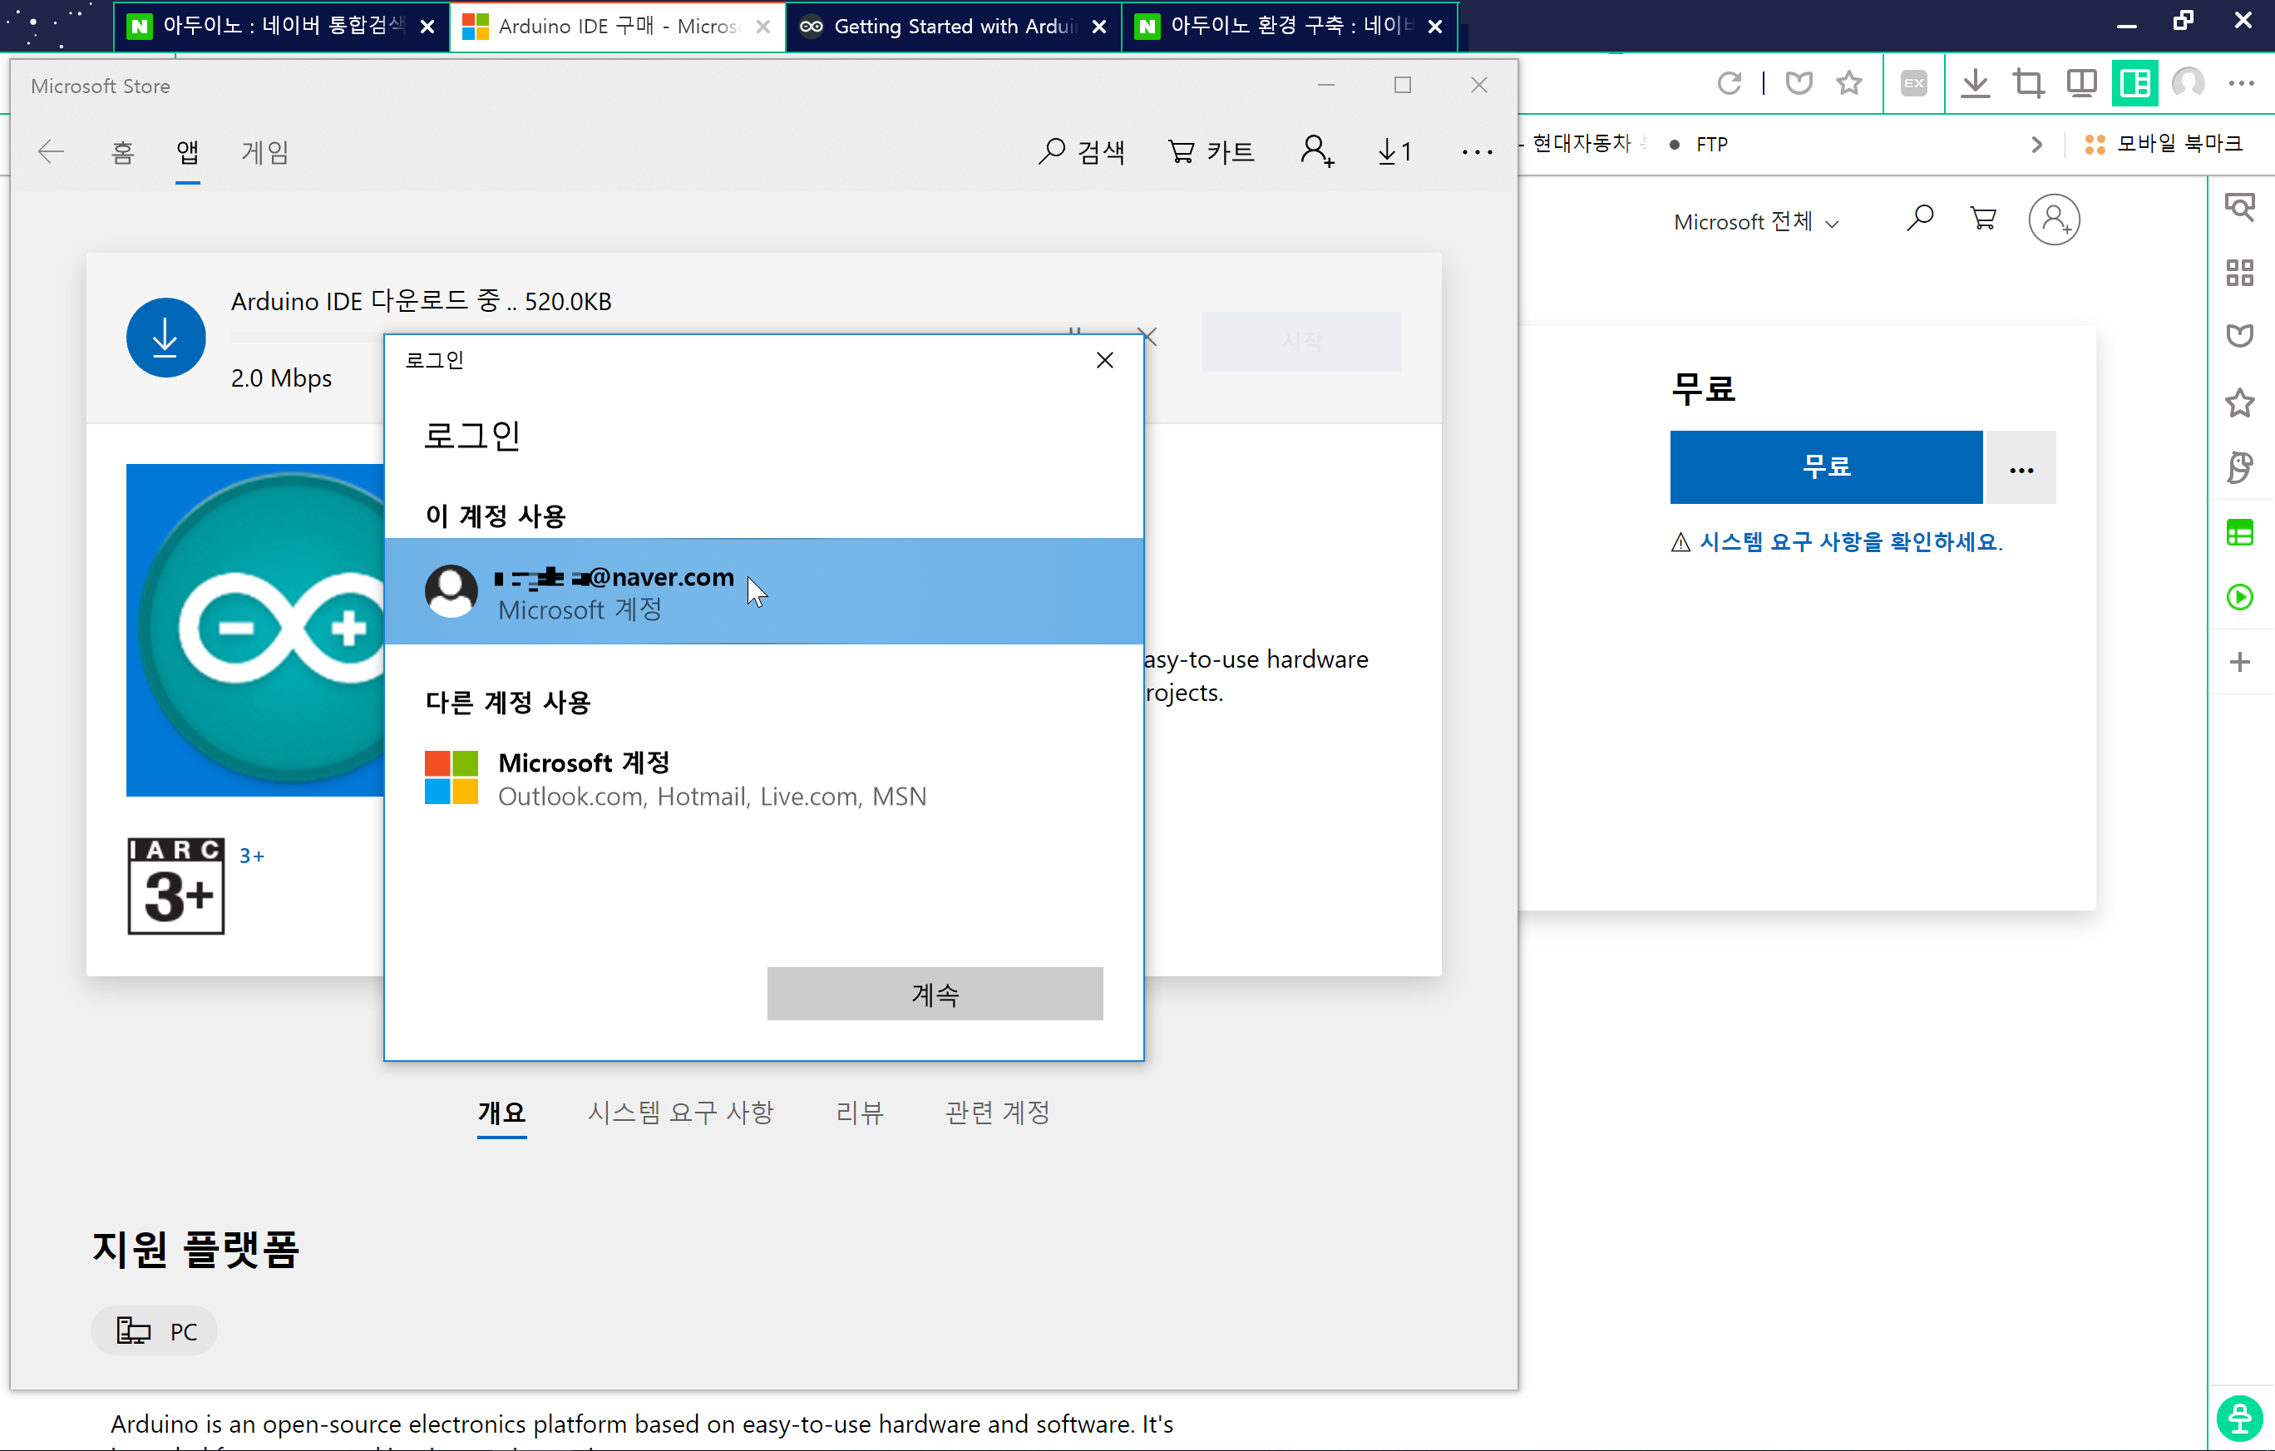The image size is (2275, 1451).
Task: Click search icon on Microsoft webpage
Action: [1920, 220]
